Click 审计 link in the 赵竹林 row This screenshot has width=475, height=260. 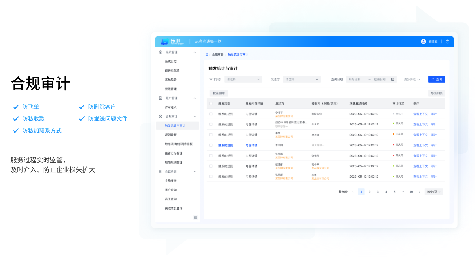(x=434, y=124)
